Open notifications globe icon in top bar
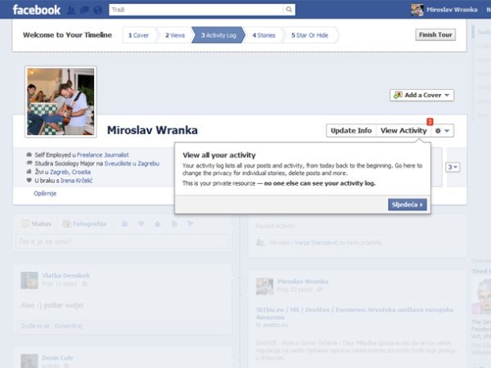 (98, 11)
